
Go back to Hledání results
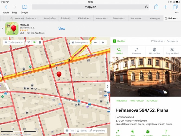coord(119,41)
